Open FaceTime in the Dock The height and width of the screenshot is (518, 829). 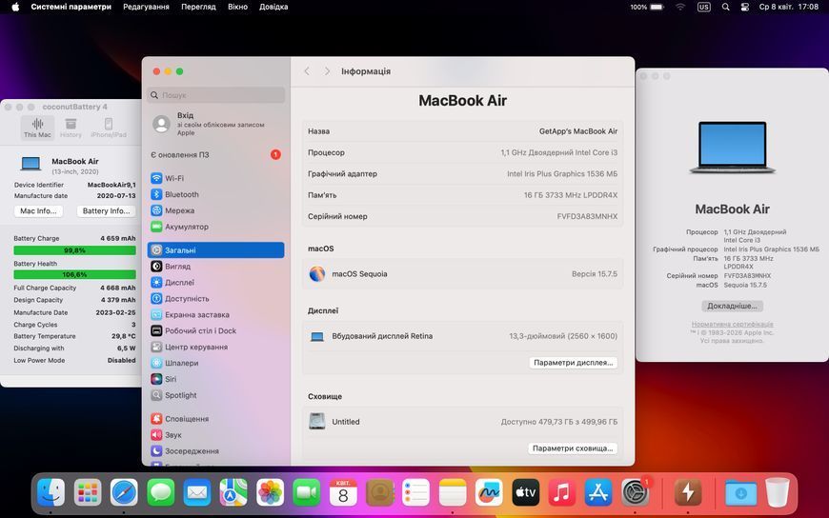click(307, 492)
